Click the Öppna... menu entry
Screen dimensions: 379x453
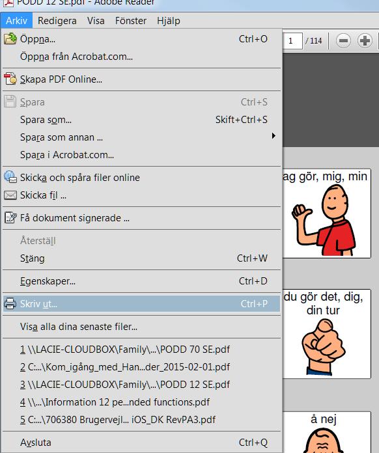point(141,39)
